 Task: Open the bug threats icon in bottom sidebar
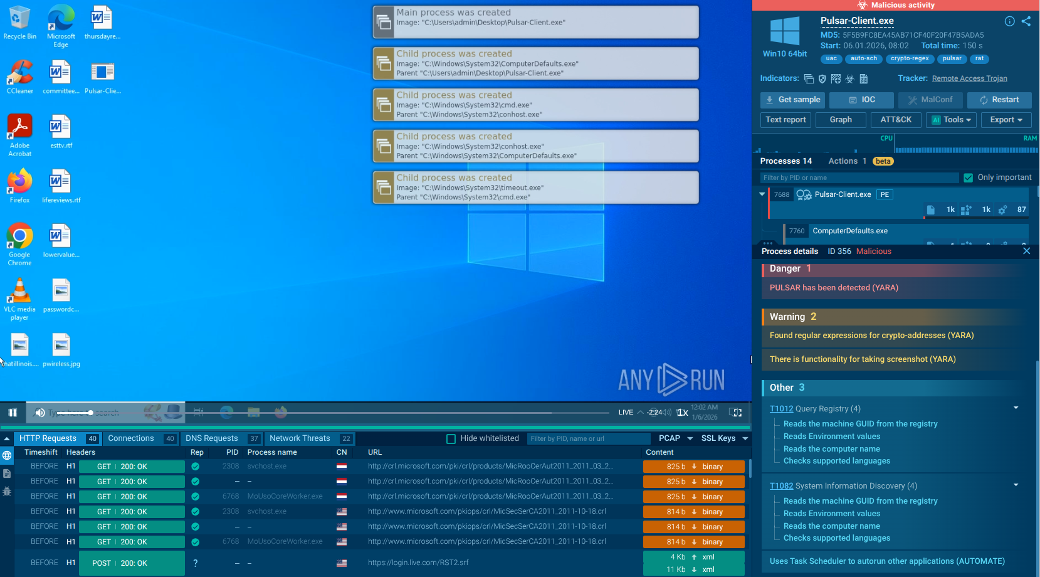(x=6, y=491)
